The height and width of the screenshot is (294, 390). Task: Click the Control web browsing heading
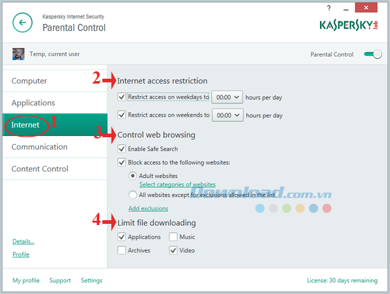[157, 135]
